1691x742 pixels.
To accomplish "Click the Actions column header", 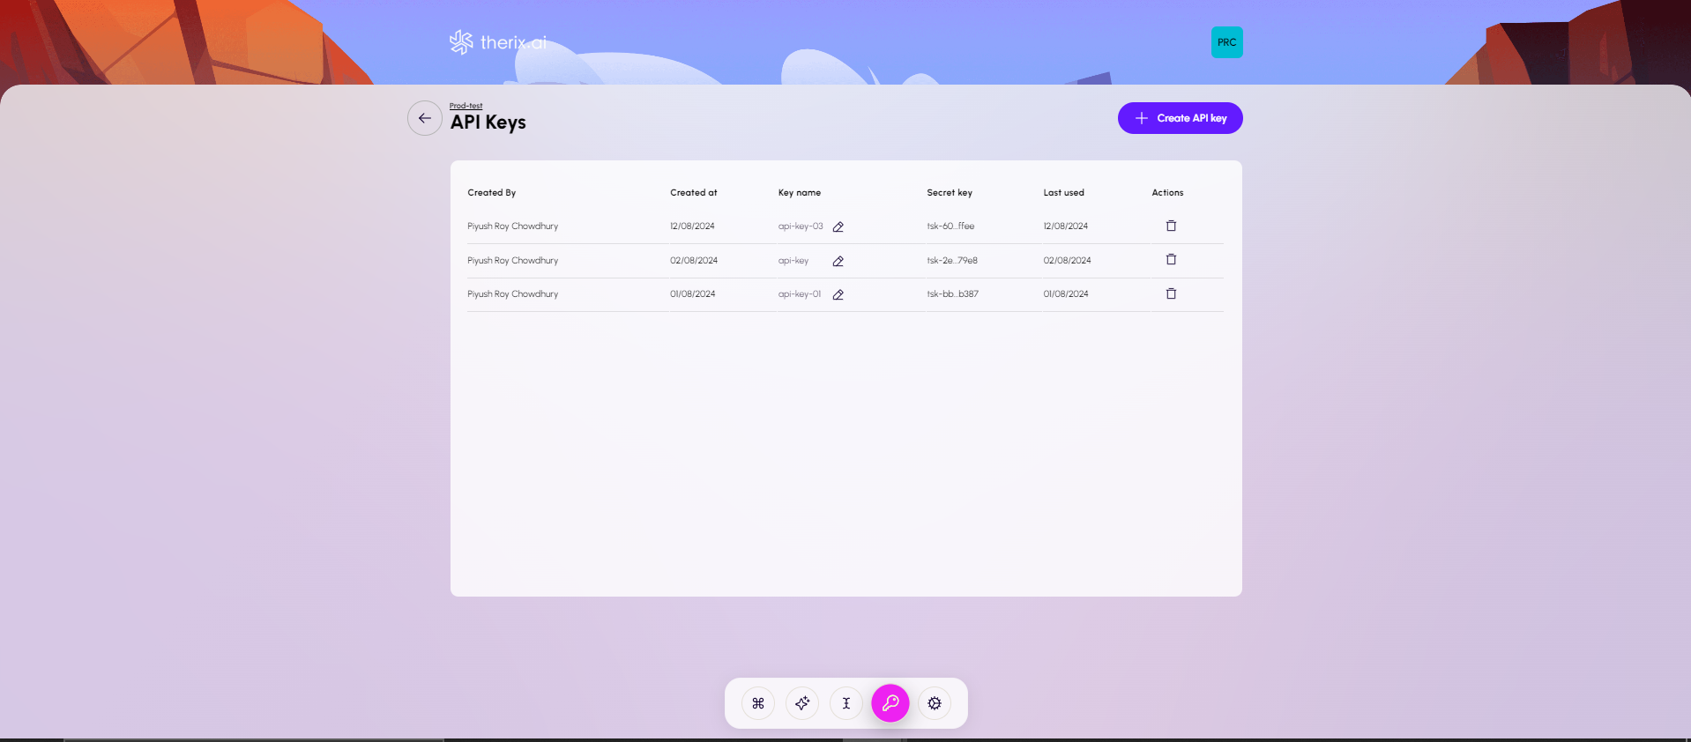I will point(1167,192).
